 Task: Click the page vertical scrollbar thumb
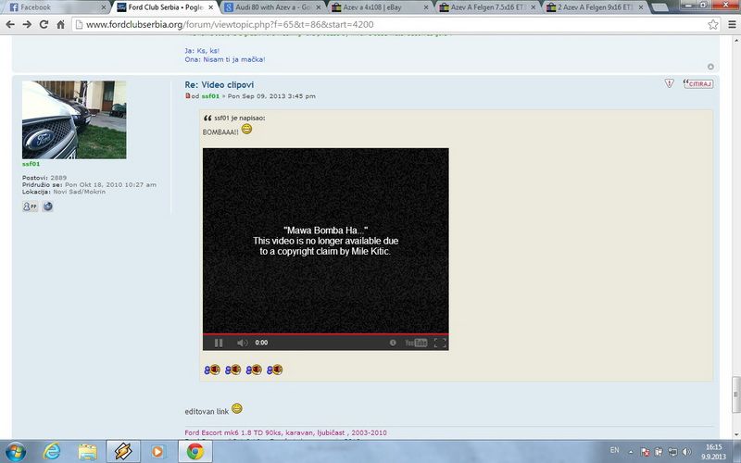[x=735, y=394]
